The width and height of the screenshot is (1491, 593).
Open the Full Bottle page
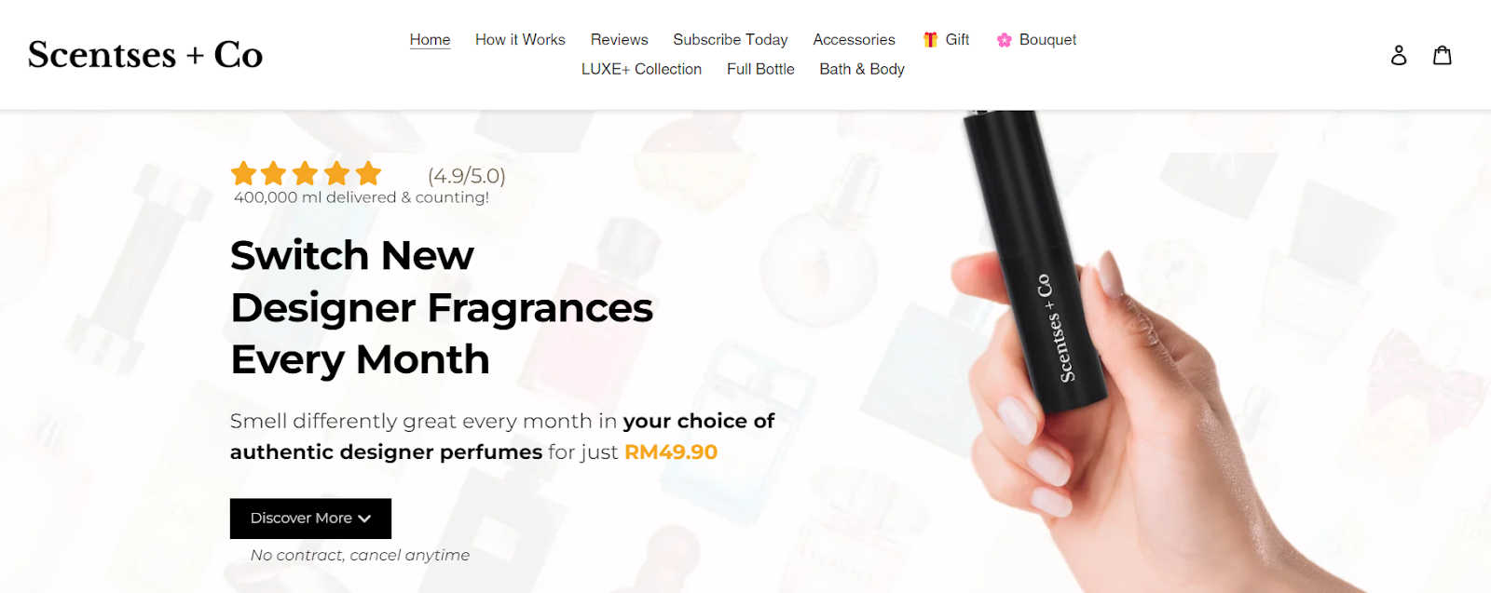click(760, 69)
